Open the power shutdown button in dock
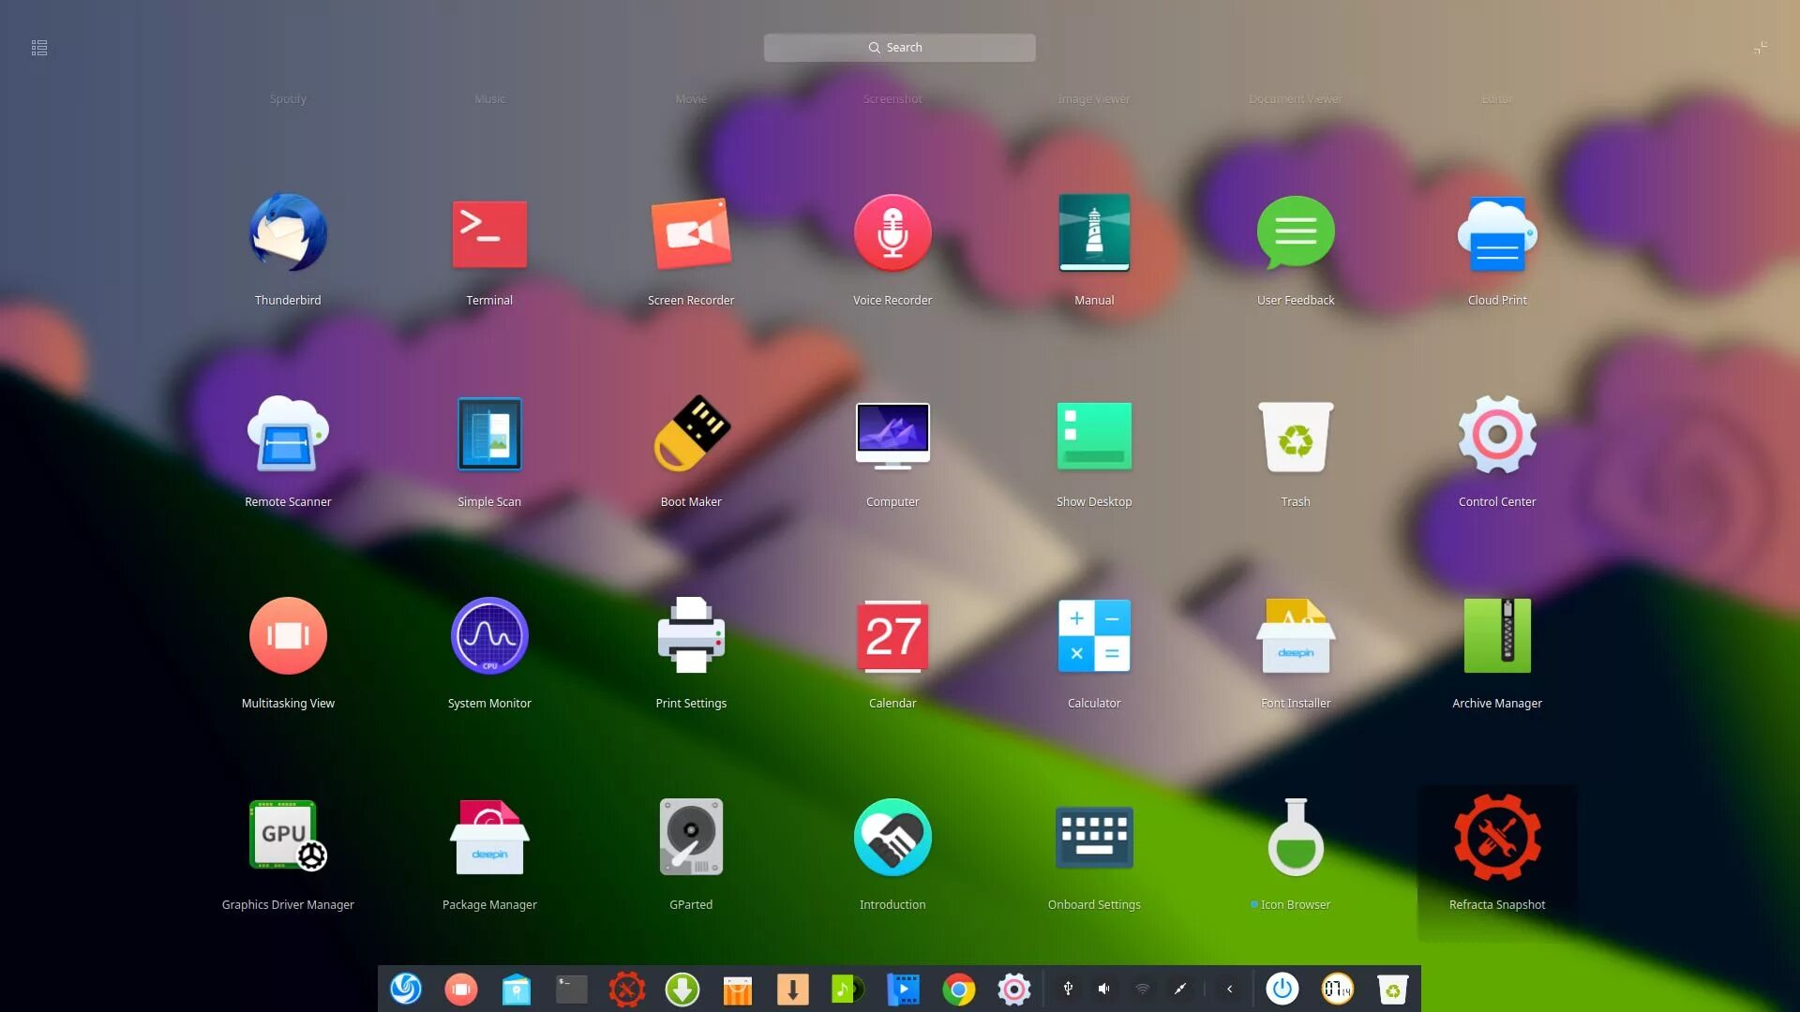This screenshot has height=1012, width=1800. (1282, 989)
